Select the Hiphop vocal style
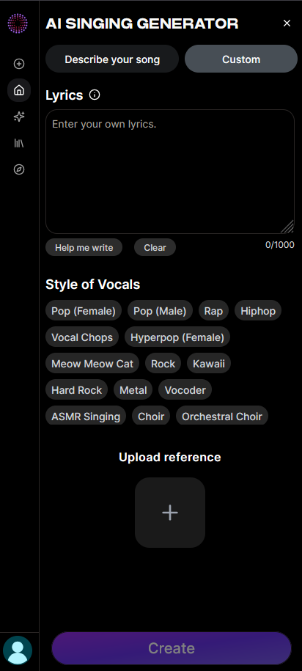 [258, 311]
